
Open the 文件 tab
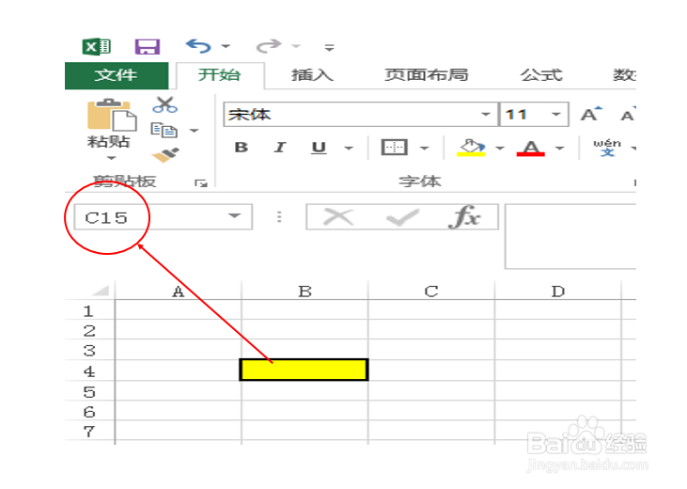(x=117, y=75)
